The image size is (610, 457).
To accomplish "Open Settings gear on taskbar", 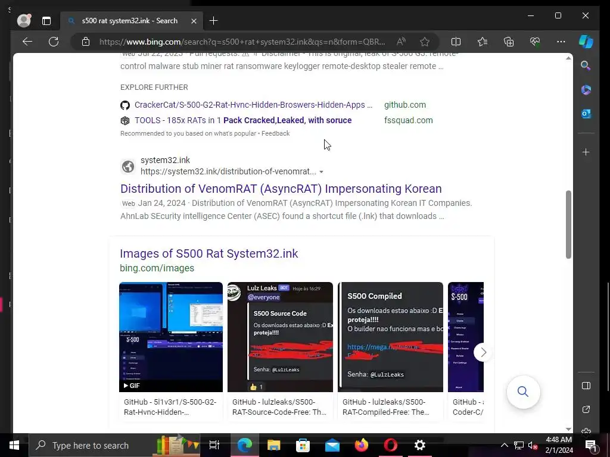I will click(x=420, y=445).
